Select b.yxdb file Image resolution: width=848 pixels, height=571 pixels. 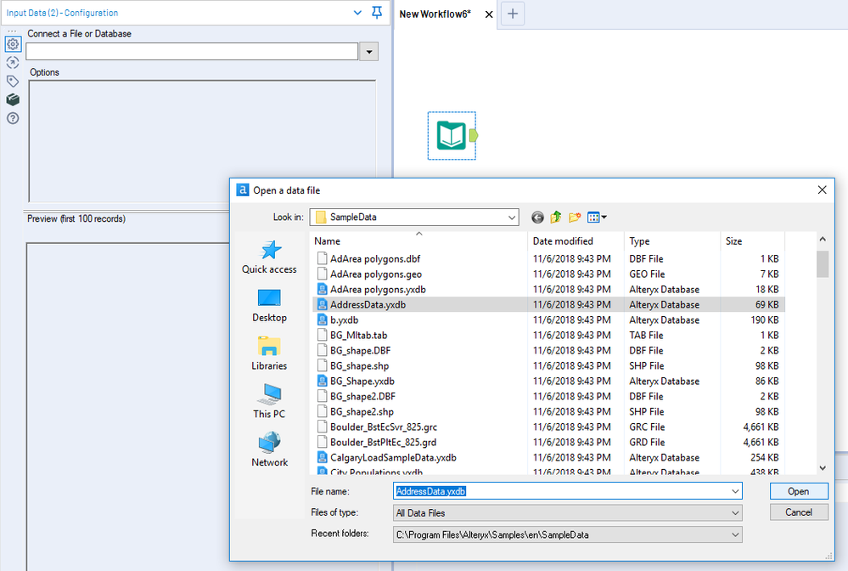click(344, 319)
